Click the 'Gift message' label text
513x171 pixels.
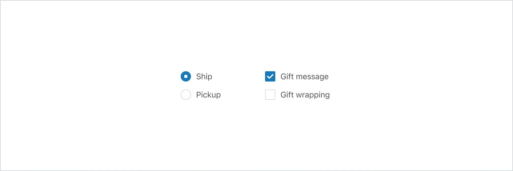tap(304, 76)
